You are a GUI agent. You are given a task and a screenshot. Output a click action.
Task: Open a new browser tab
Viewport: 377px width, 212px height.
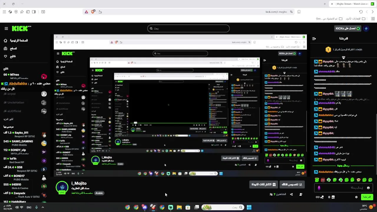point(325,4)
